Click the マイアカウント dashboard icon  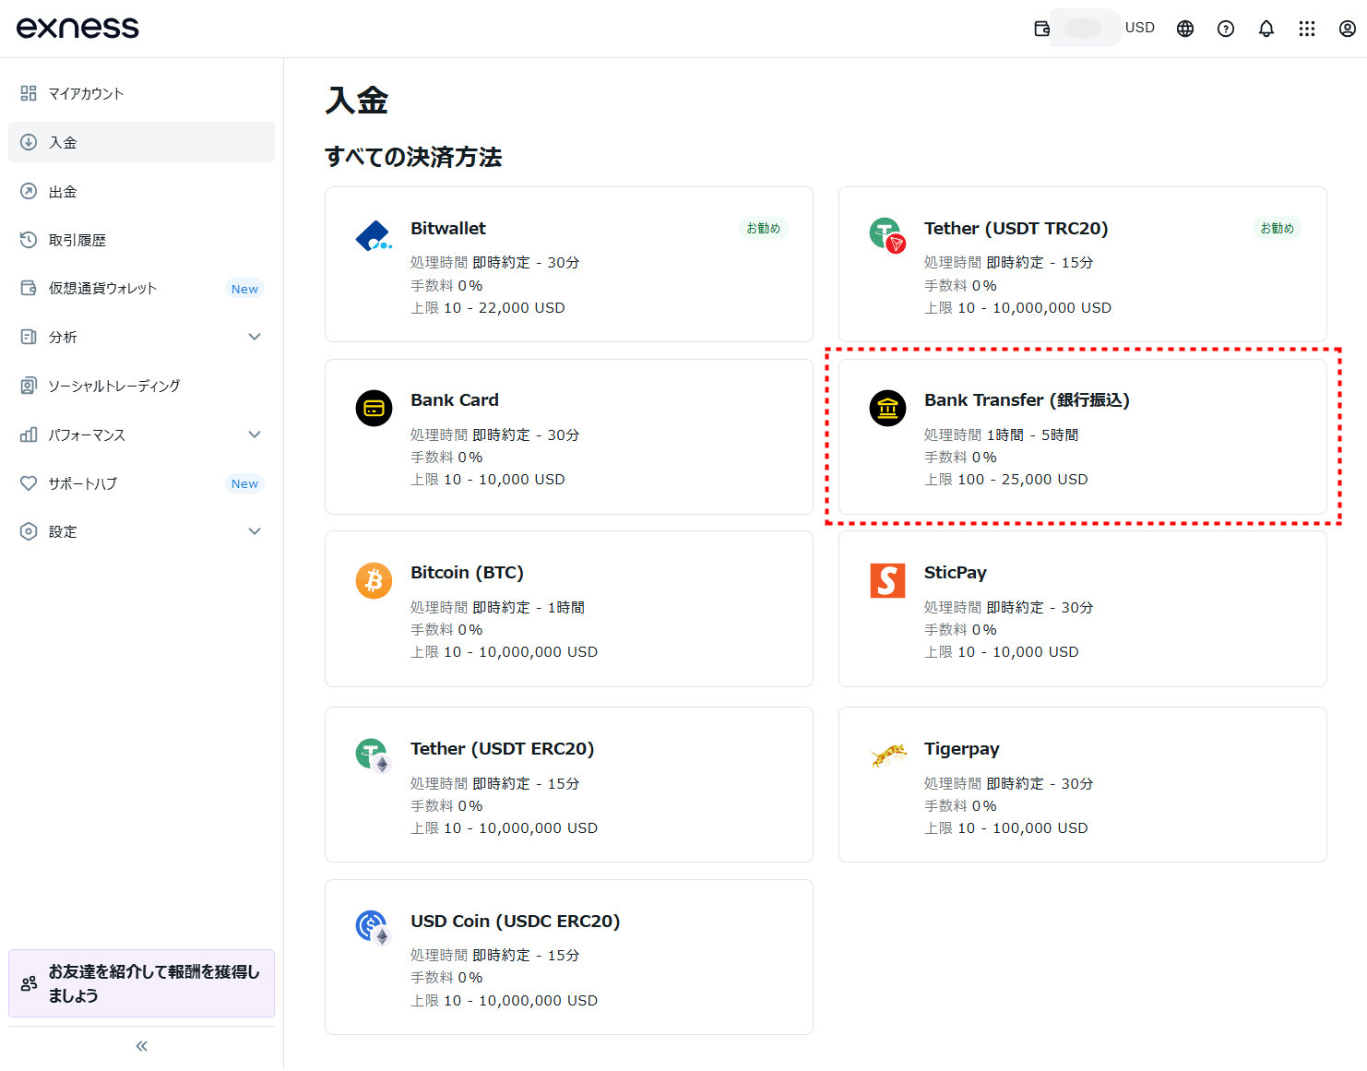pyautogui.click(x=29, y=93)
